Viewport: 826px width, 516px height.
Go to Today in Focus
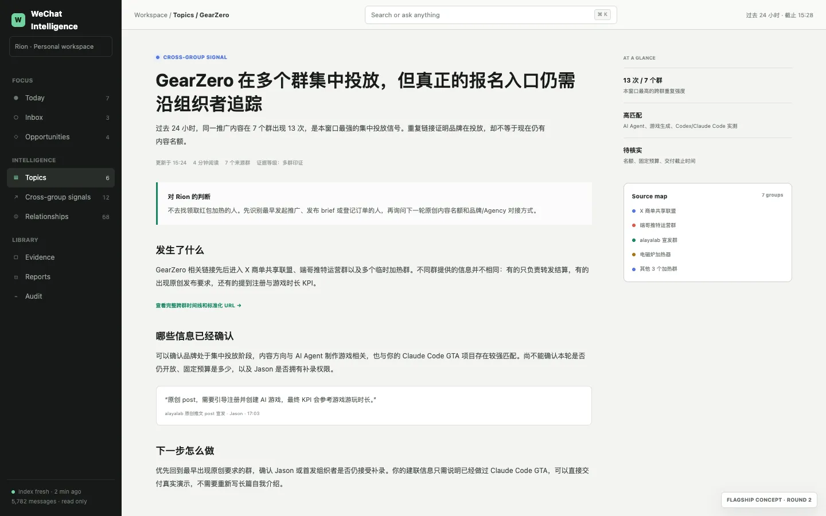coord(61,98)
